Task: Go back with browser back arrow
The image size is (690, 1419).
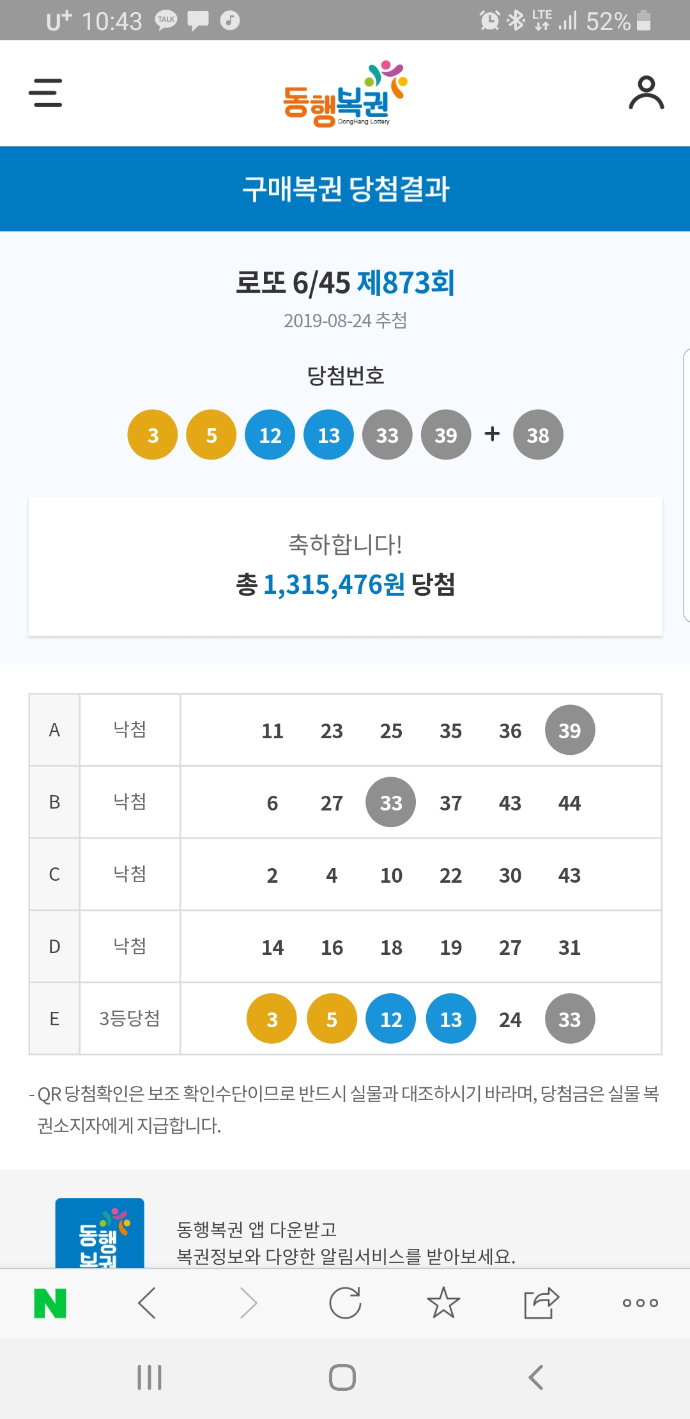Action: [147, 1303]
